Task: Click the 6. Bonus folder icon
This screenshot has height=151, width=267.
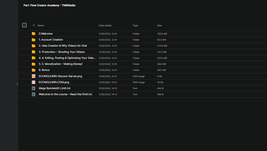Action: (x=34, y=70)
